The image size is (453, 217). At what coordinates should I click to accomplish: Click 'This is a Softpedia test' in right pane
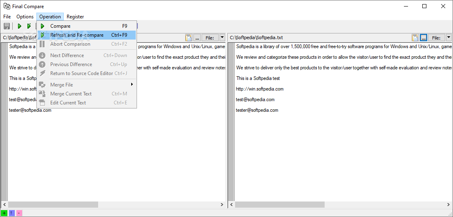[x=258, y=78]
